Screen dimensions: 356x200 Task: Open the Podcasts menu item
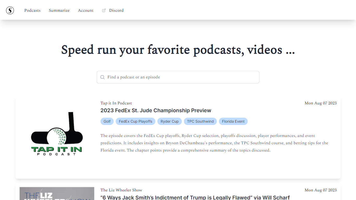(32, 10)
